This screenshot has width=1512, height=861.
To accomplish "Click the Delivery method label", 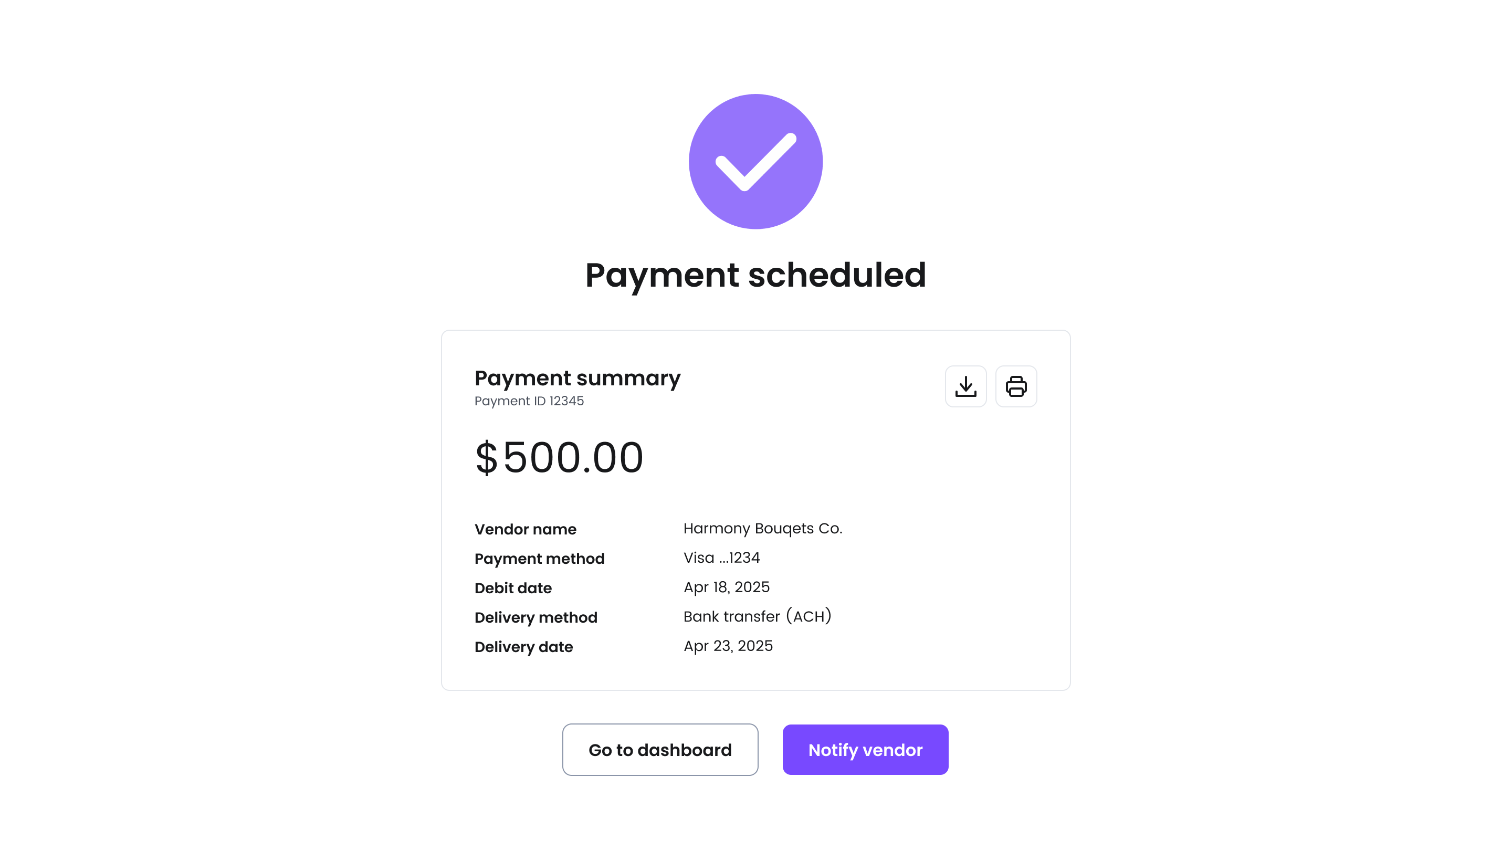I will [x=535, y=617].
